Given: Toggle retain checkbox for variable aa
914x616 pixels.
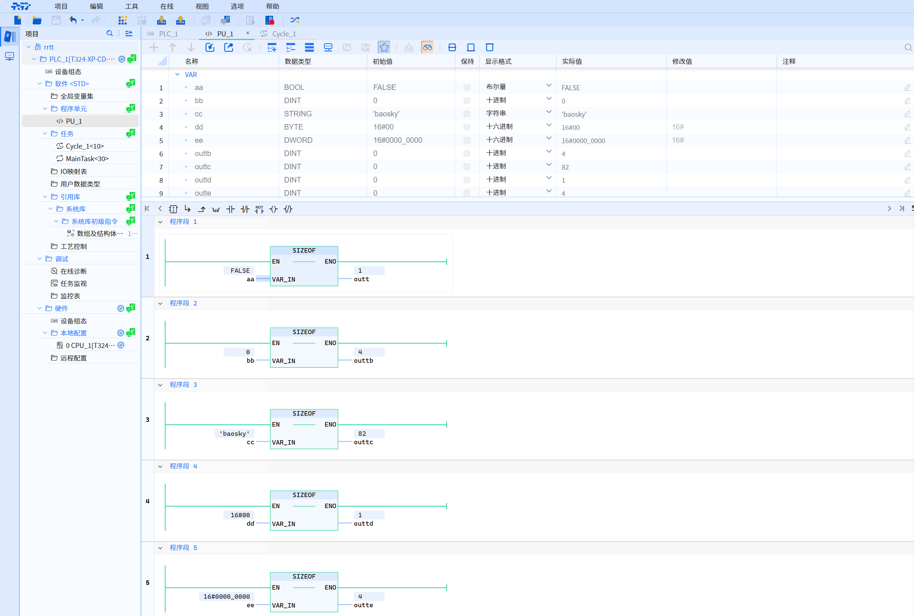Looking at the screenshot, I should [467, 88].
